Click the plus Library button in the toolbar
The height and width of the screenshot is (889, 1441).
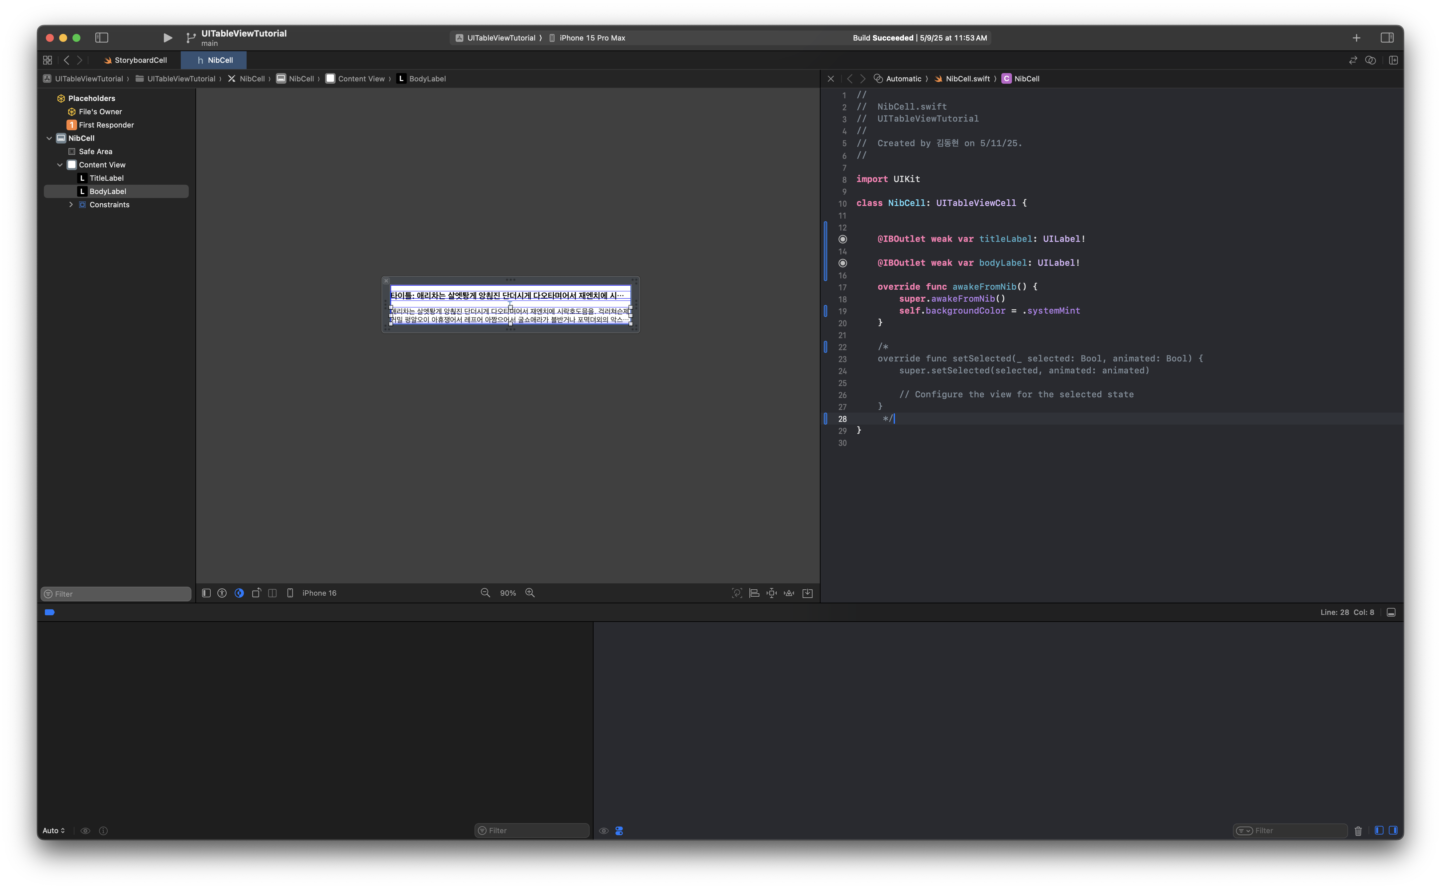[x=1356, y=38]
